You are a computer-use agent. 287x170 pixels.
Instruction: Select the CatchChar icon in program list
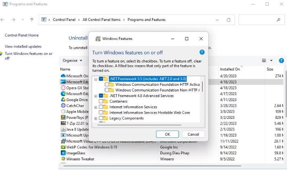(63, 106)
